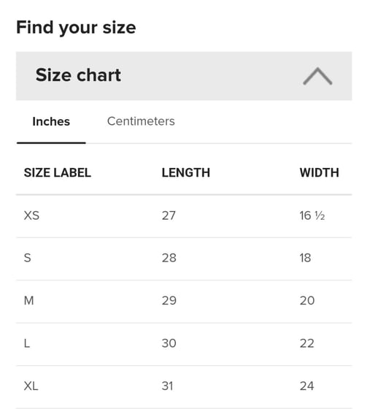Select the M size row label
Screen dimensions: 367x409
click(28, 300)
